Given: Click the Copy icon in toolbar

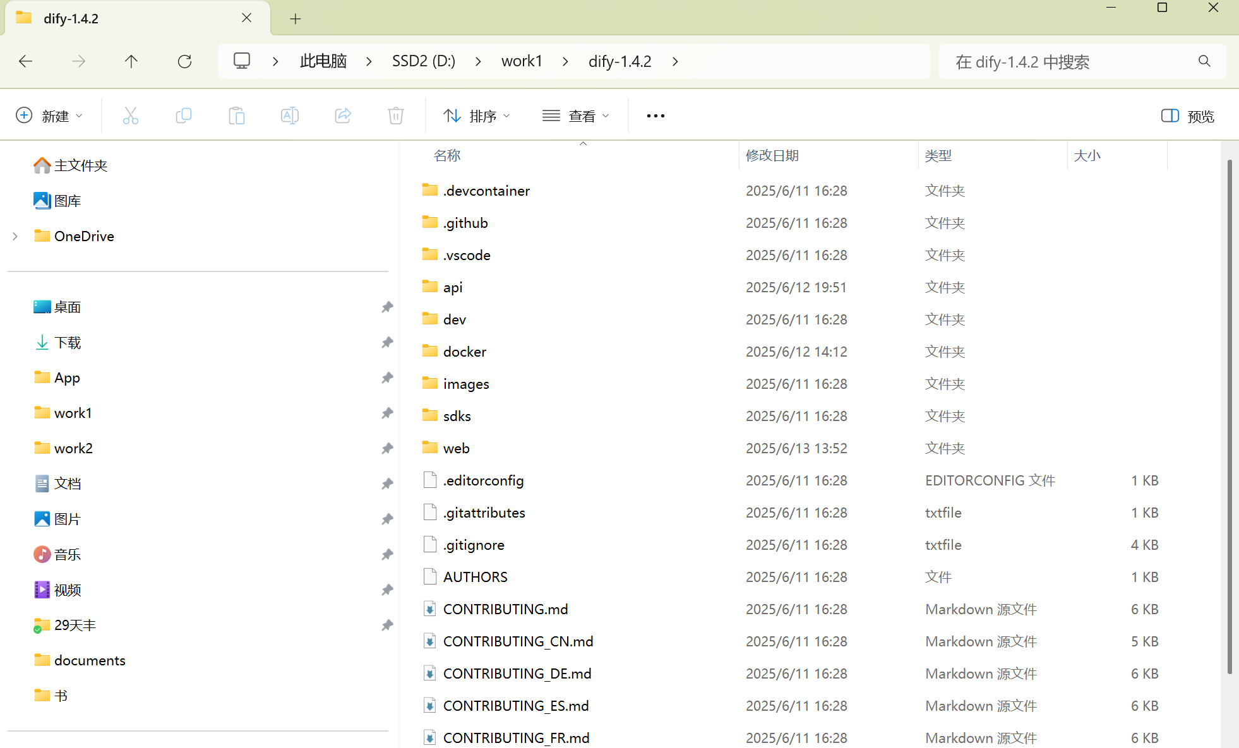Looking at the screenshot, I should click(x=183, y=116).
